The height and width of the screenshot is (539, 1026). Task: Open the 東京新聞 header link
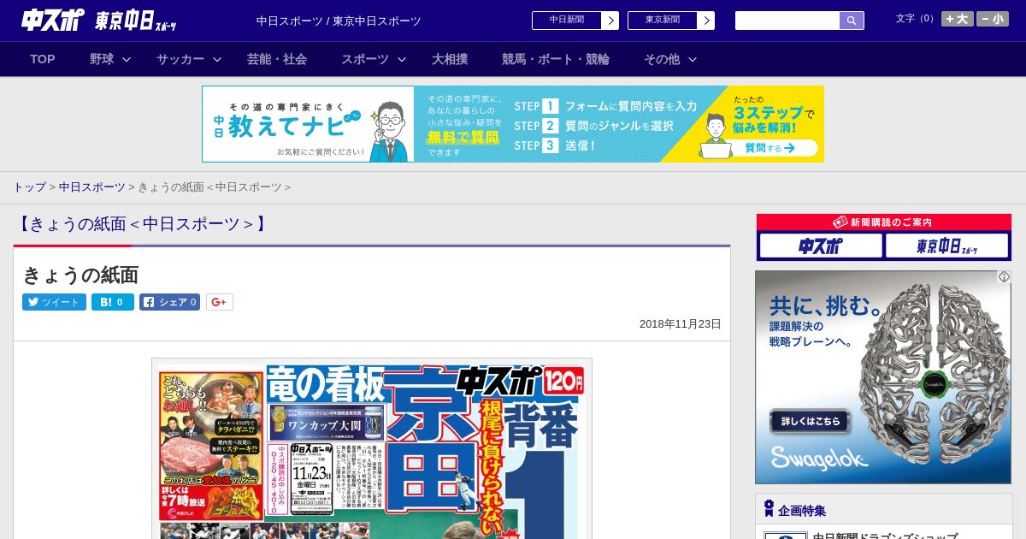[663, 21]
